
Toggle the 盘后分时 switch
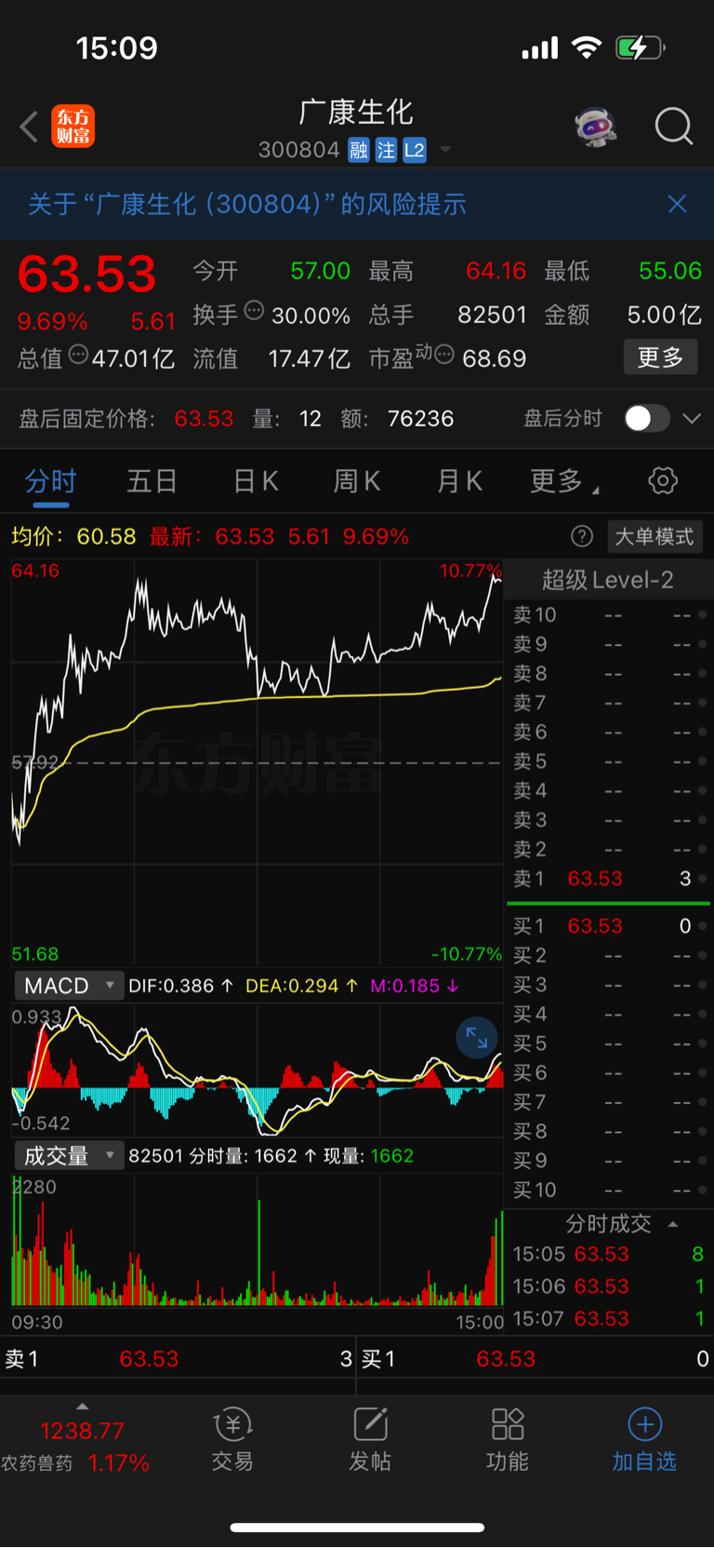[x=646, y=419]
